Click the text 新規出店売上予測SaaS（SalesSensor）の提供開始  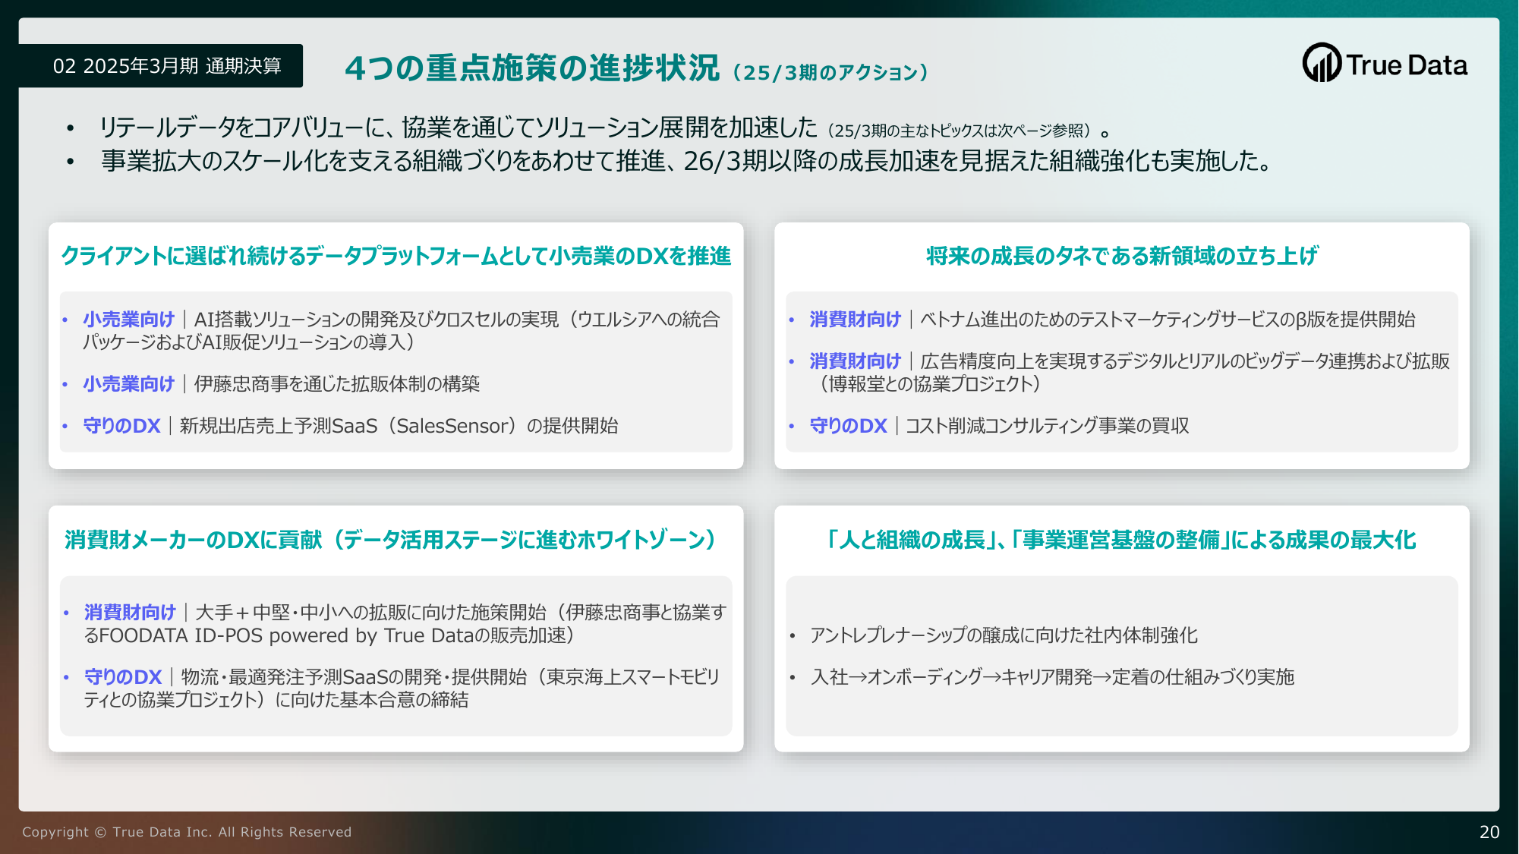click(399, 426)
